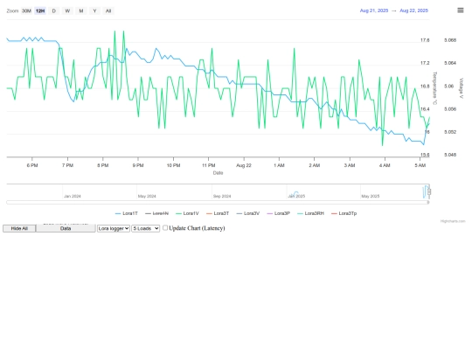Toggle Lora3V series in legend
Viewport: 472px width, 354px height.
click(248, 213)
